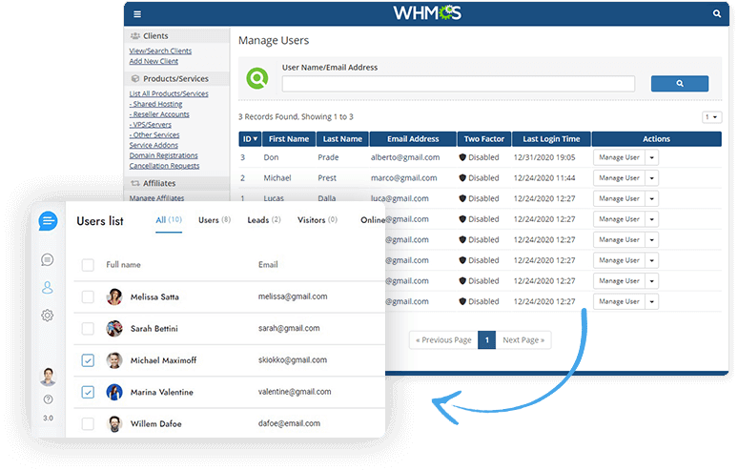This screenshot has width=738, height=470.
Task: Open List All Products/Services link
Action: 169,93
